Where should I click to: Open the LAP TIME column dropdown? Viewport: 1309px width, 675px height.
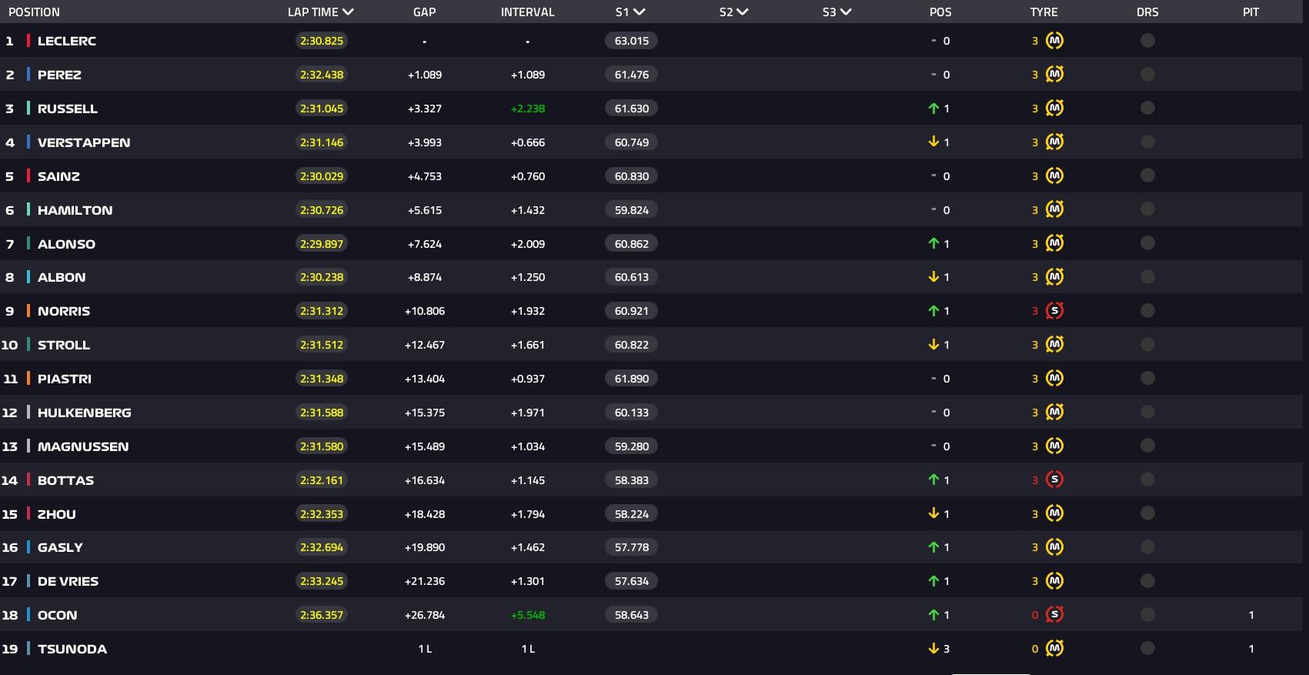tap(348, 12)
